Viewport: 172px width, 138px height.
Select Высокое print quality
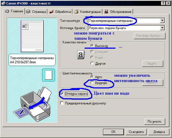[x=92, y=46]
